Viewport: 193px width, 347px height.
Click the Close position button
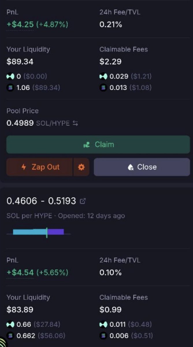tap(142, 167)
